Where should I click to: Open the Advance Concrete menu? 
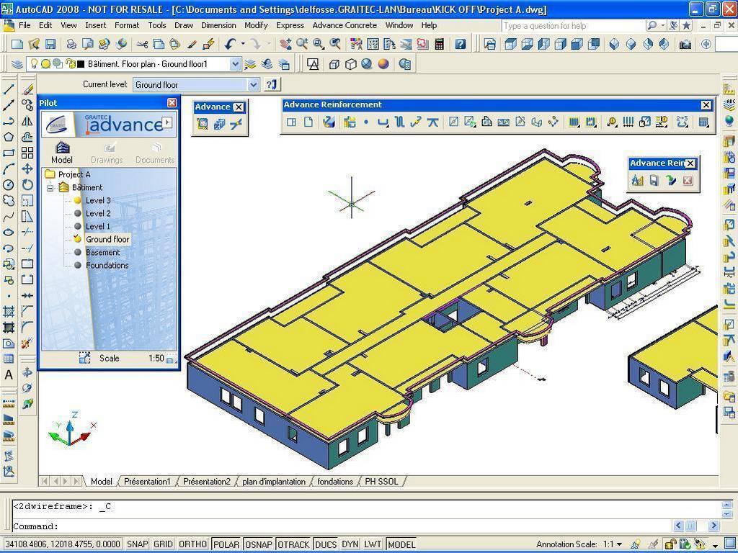pos(344,25)
